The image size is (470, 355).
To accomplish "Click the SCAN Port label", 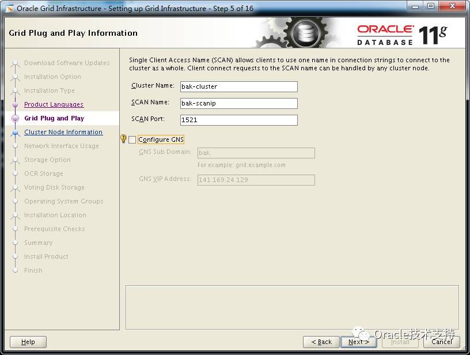I will pos(148,119).
